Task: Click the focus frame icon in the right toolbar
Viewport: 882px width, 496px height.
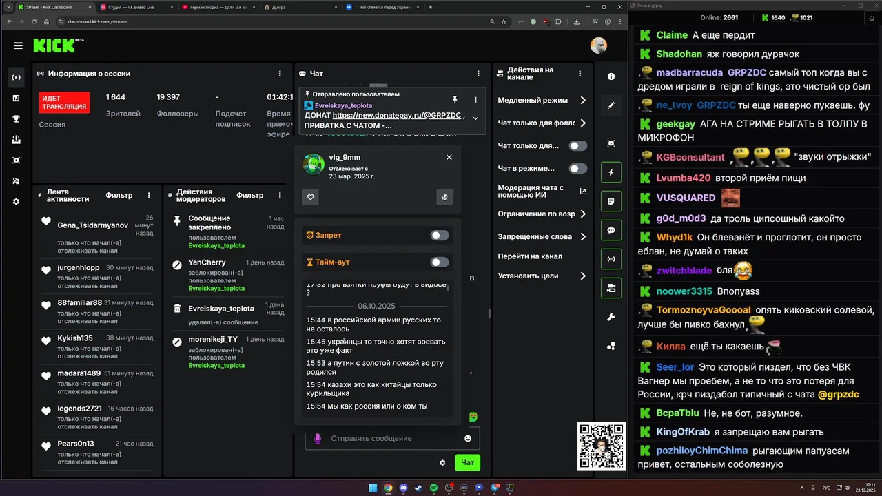Action: (611, 143)
